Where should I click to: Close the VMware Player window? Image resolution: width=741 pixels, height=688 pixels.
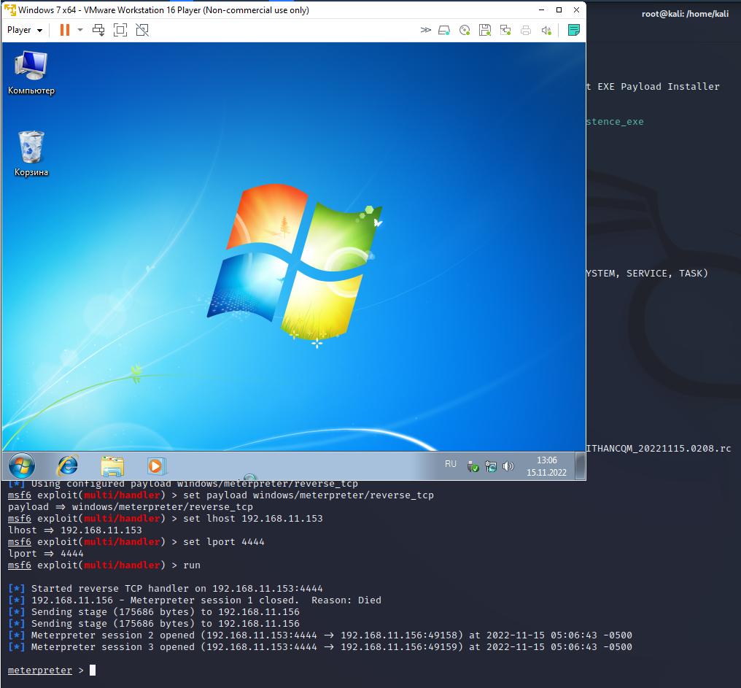click(577, 10)
